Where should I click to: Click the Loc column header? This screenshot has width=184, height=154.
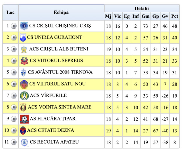point(10,12)
